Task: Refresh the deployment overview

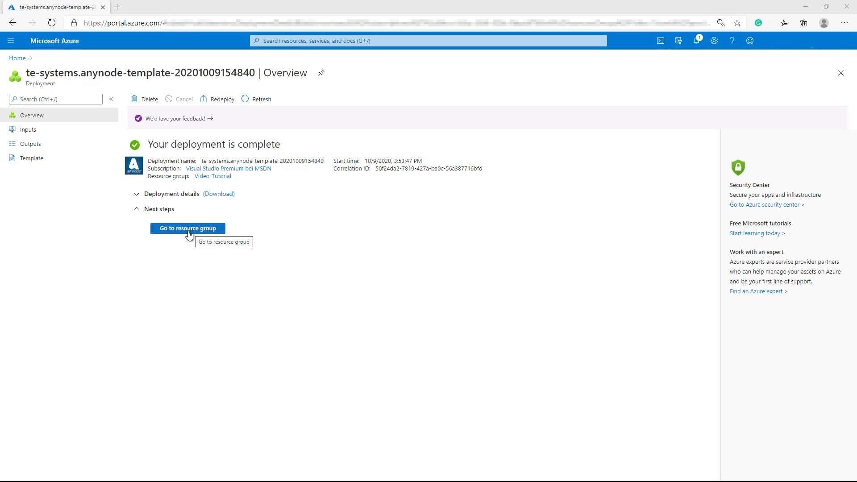Action: point(256,99)
